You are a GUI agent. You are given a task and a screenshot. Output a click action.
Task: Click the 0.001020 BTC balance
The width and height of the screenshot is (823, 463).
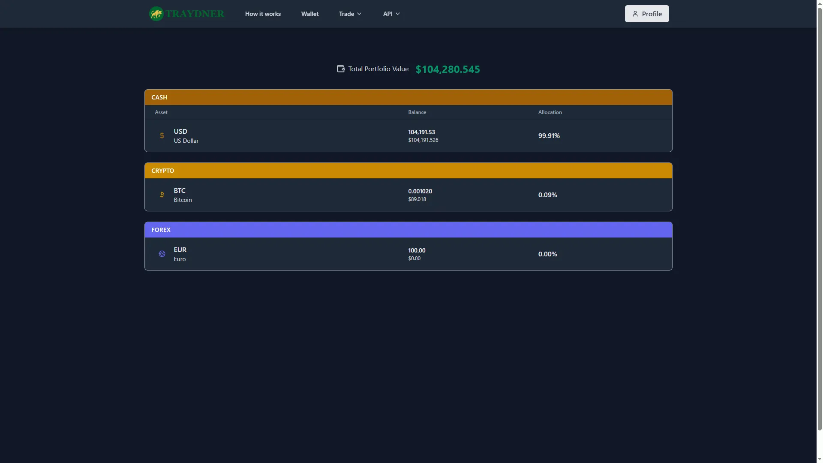click(420, 191)
